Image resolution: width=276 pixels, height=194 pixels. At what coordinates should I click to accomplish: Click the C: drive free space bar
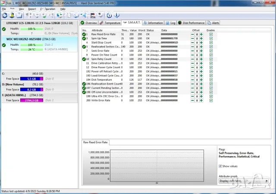[31, 79]
